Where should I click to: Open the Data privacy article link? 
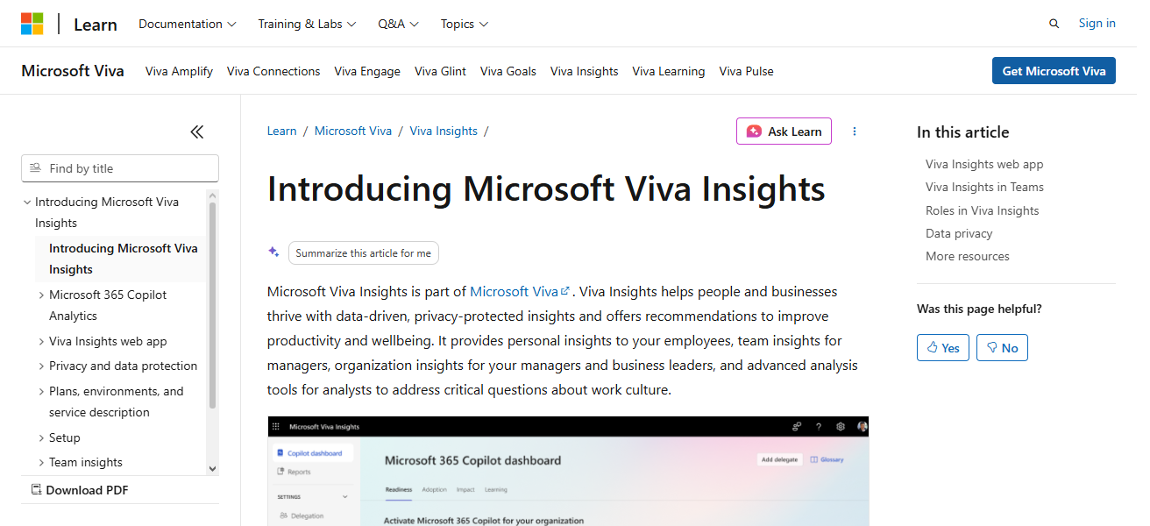[958, 233]
